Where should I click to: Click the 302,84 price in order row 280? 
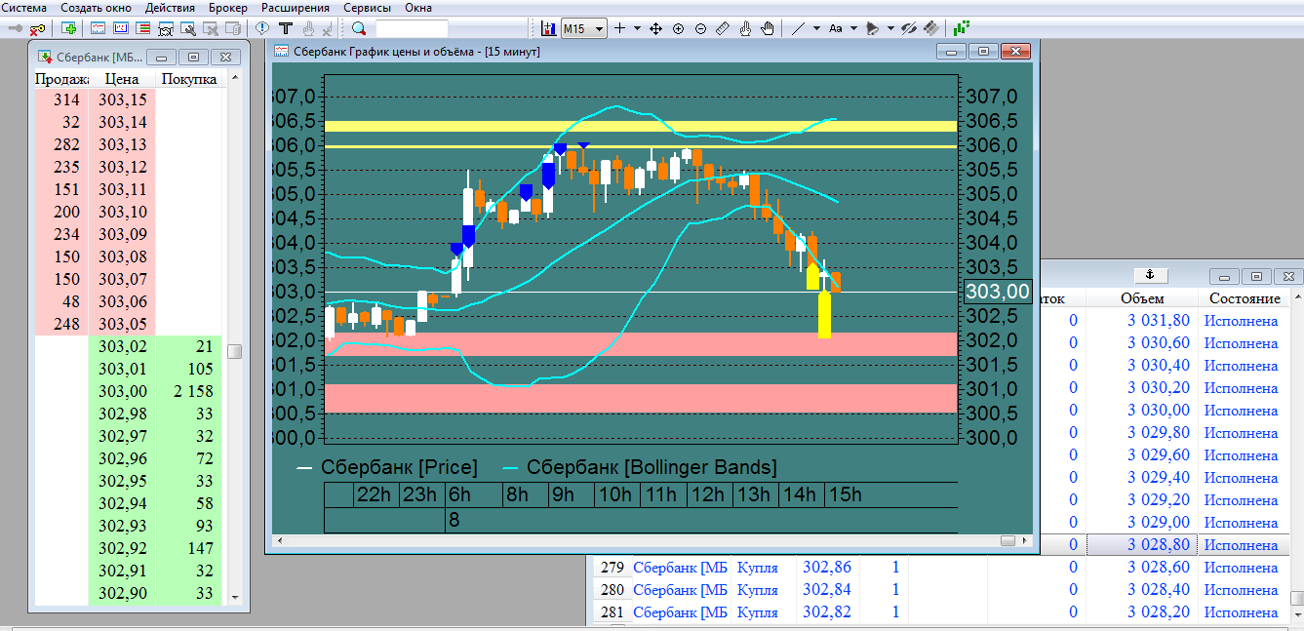826,590
